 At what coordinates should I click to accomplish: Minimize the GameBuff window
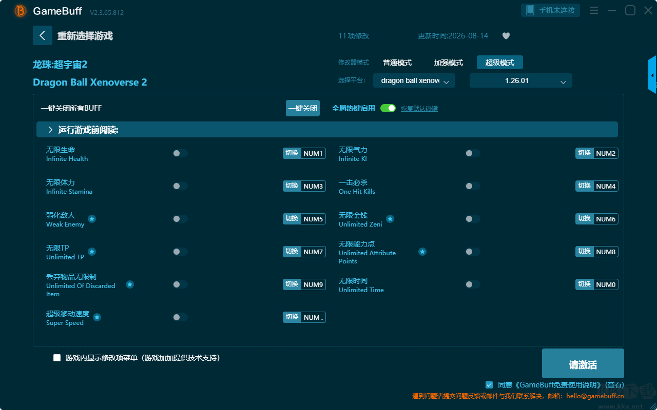pos(612,10)
